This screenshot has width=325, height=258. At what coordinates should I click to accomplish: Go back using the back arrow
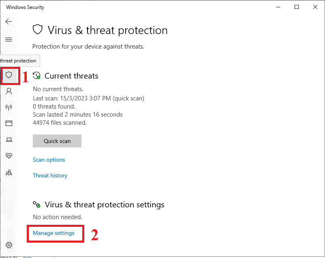coord(9,21)
